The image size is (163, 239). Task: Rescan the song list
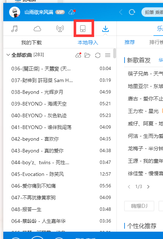(x=98, y=55)
